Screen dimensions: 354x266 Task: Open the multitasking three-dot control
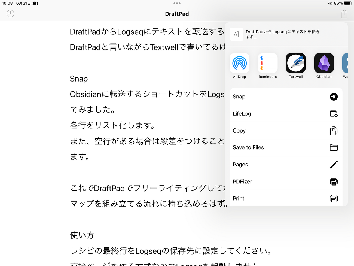[x=177, y=3]
